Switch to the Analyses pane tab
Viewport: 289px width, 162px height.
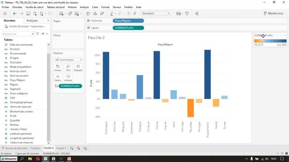point(32,21)
